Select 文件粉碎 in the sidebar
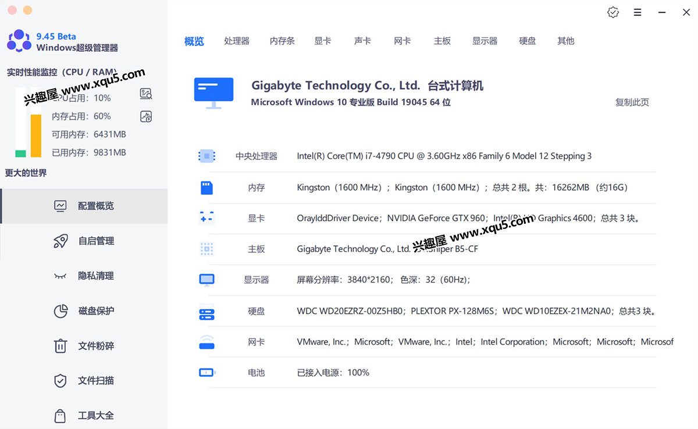698x429 pixels. click(x=84, y=346)
